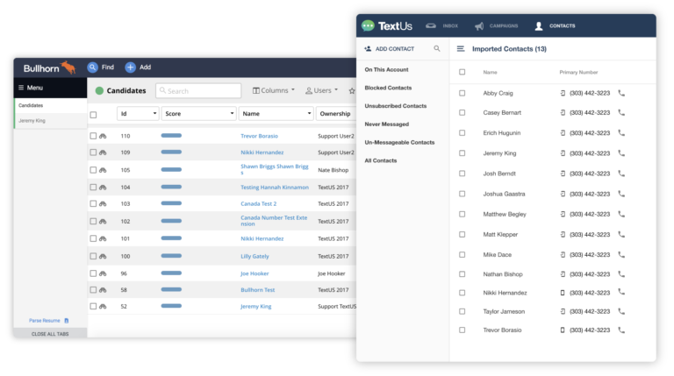The width and height of the screenshot is (674, 376).
Task: Click the Campaigns megaphone icon
Action: tap(479, 26)
